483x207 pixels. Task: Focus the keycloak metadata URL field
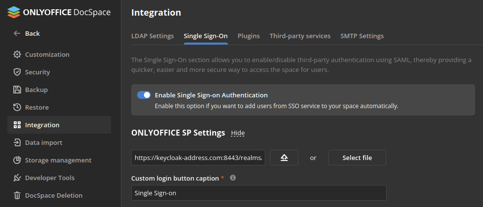(198, 158)
